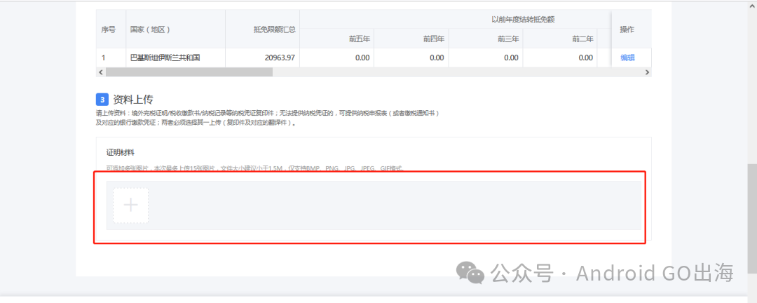Click the 编辑 link in the table row
This screenshot has height=303, width=757.
(627, 58)
